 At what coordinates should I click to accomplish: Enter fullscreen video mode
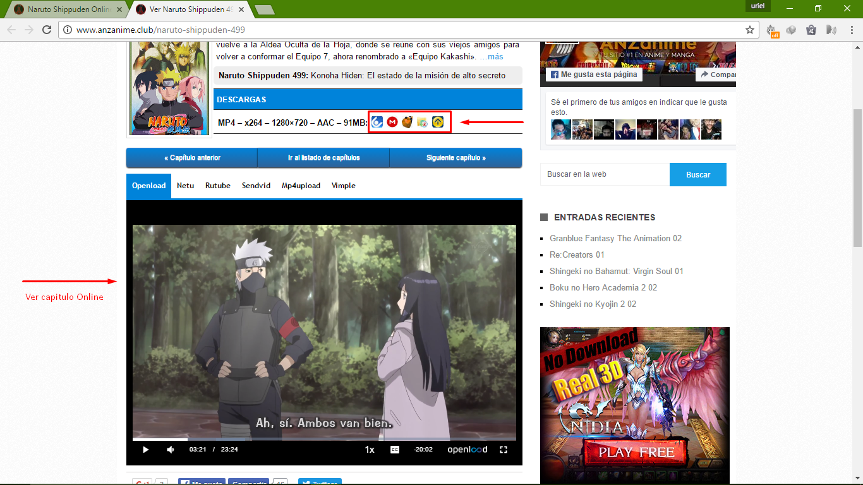point(504,450)
